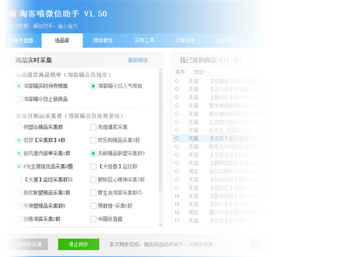Click circle icon in first 天猫 product row
This screenshot has height=257, width=349.
tap(177, 81)
